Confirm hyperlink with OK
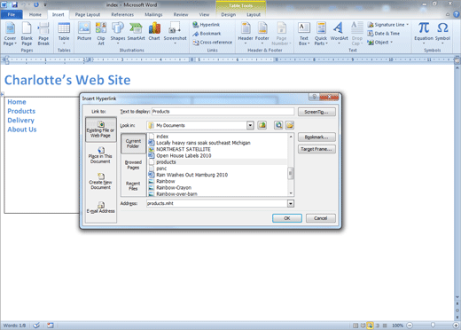Screen dimensions: 461x330 point(287,218)
